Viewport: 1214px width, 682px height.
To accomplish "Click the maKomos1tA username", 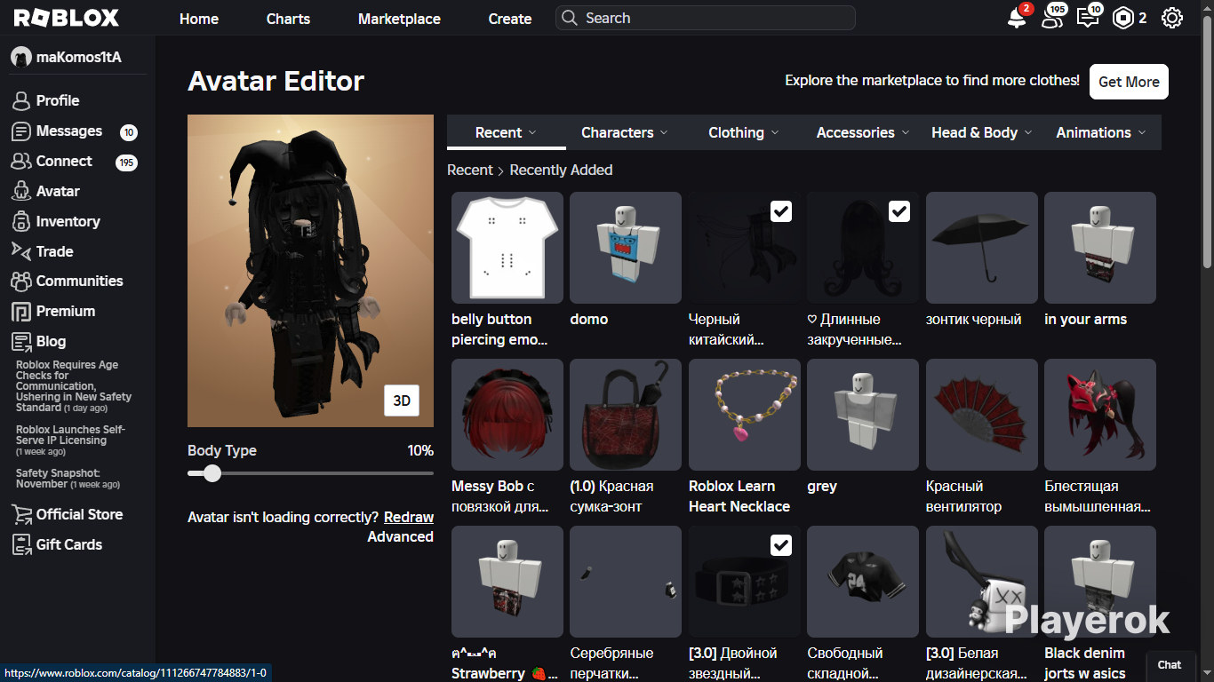I will click(x=79, y=57).
